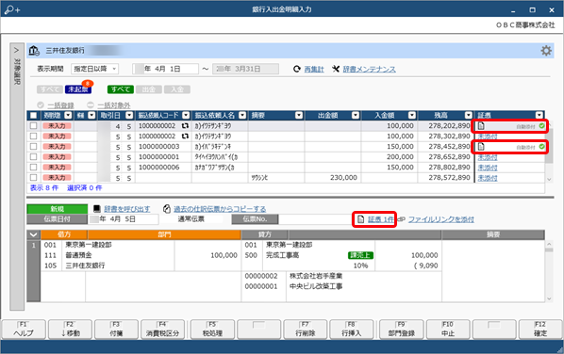This screenshot has width=564, height=354.
Task: Click the wrench icon for 辞書メンテナンス
Action: pos(336,69)
